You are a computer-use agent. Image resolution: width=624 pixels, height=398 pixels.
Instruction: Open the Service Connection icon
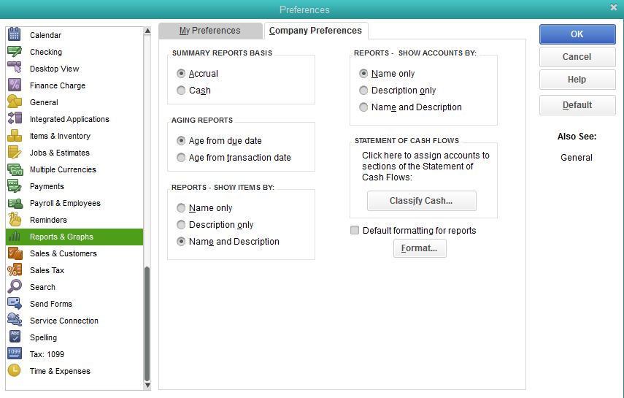15,321
